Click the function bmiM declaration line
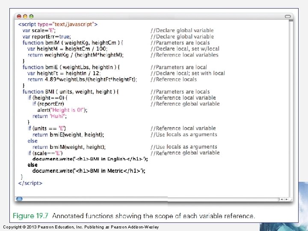Viewport: 308px width, 231px height. (x=73, y=43)
